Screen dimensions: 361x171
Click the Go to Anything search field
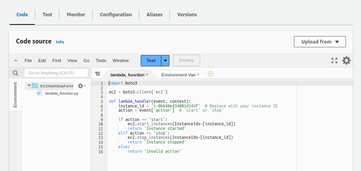[57, 73]
